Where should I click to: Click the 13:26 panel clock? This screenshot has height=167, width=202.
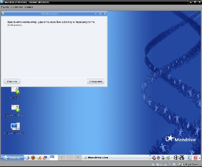179,157
